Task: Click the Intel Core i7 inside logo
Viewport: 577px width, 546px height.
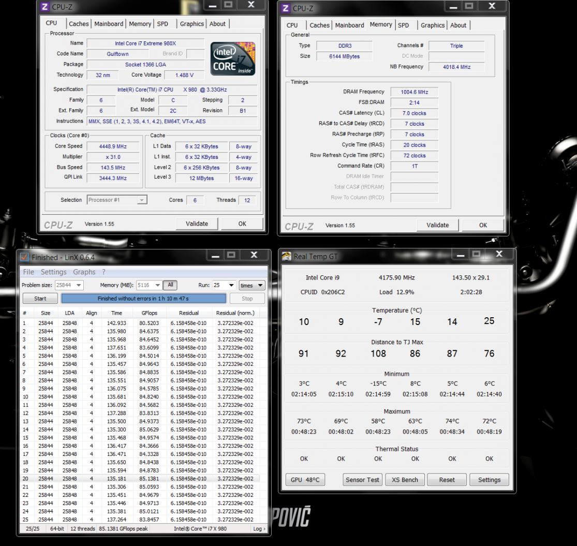Action: [x=232, y=59]
